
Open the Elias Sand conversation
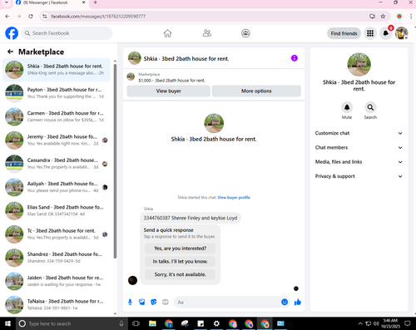[x=57, y=210]
